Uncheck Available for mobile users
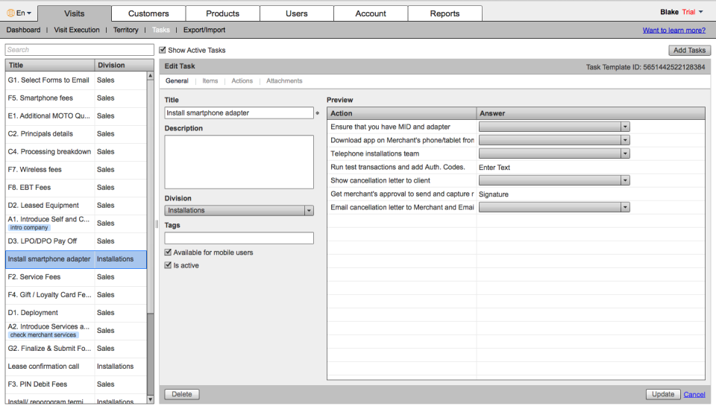 coord(169,253)
